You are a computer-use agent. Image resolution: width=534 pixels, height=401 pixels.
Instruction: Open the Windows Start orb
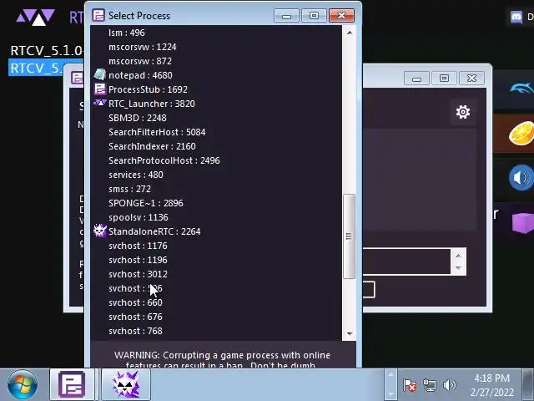point(23,384)
